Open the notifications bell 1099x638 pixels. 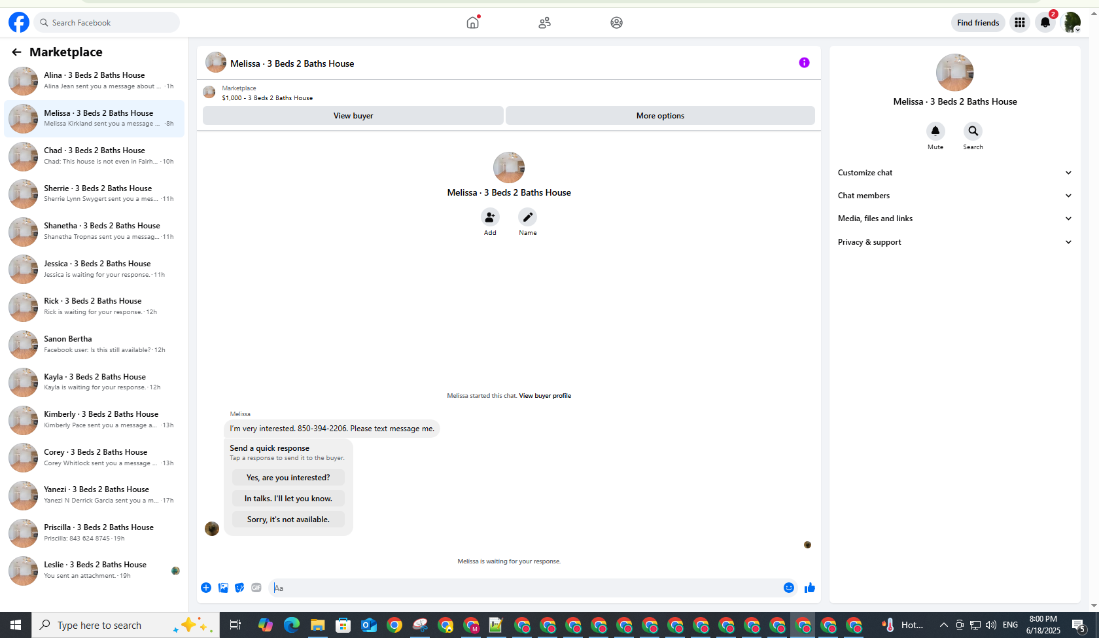[1045, 23]
